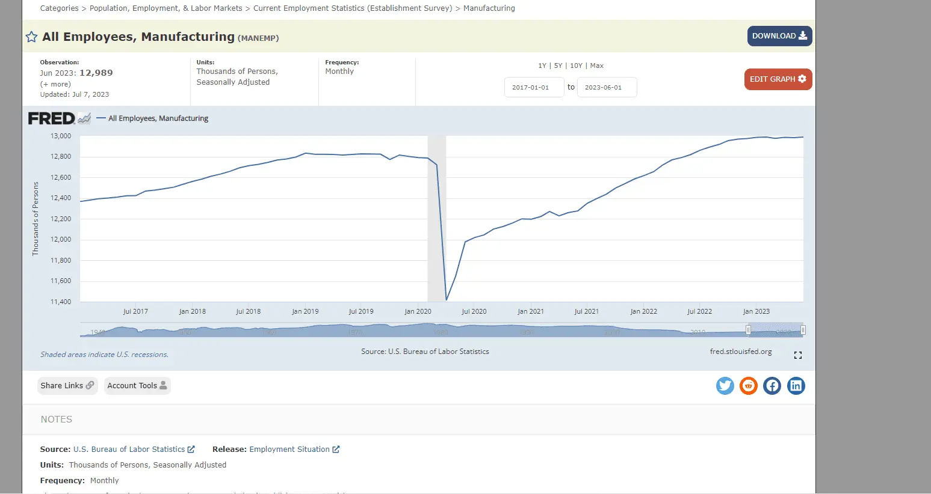
Task: Go to the Manufacturing category breadcrumb
Action: point(489,8)
